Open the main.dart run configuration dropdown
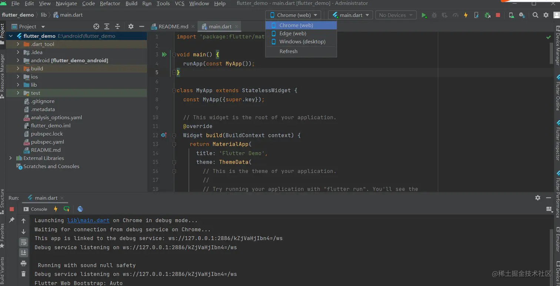Image resolution: width=560 pixels, height=286 pixels. coord(350,15)
